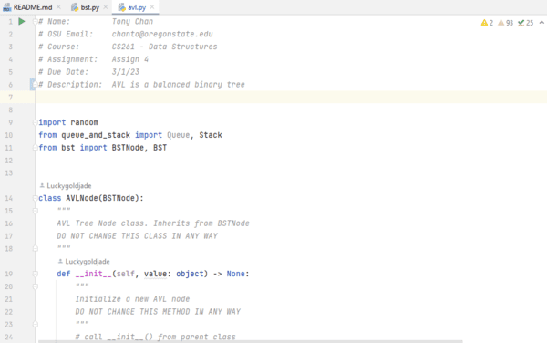Image resolution: width=547 pixels, height=343 pixels.
Task: Click line number 14 in gutter
Action: point(9,198)
